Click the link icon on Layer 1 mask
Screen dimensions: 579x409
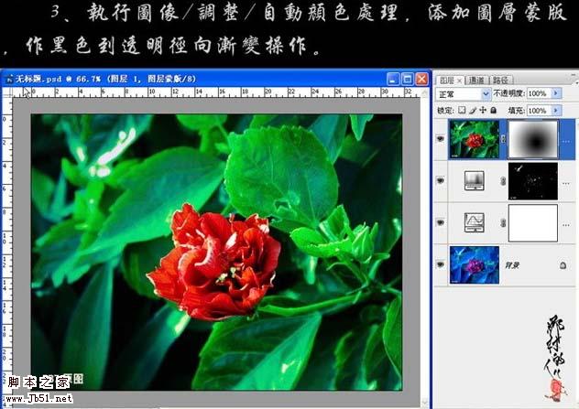pos(503,139)
